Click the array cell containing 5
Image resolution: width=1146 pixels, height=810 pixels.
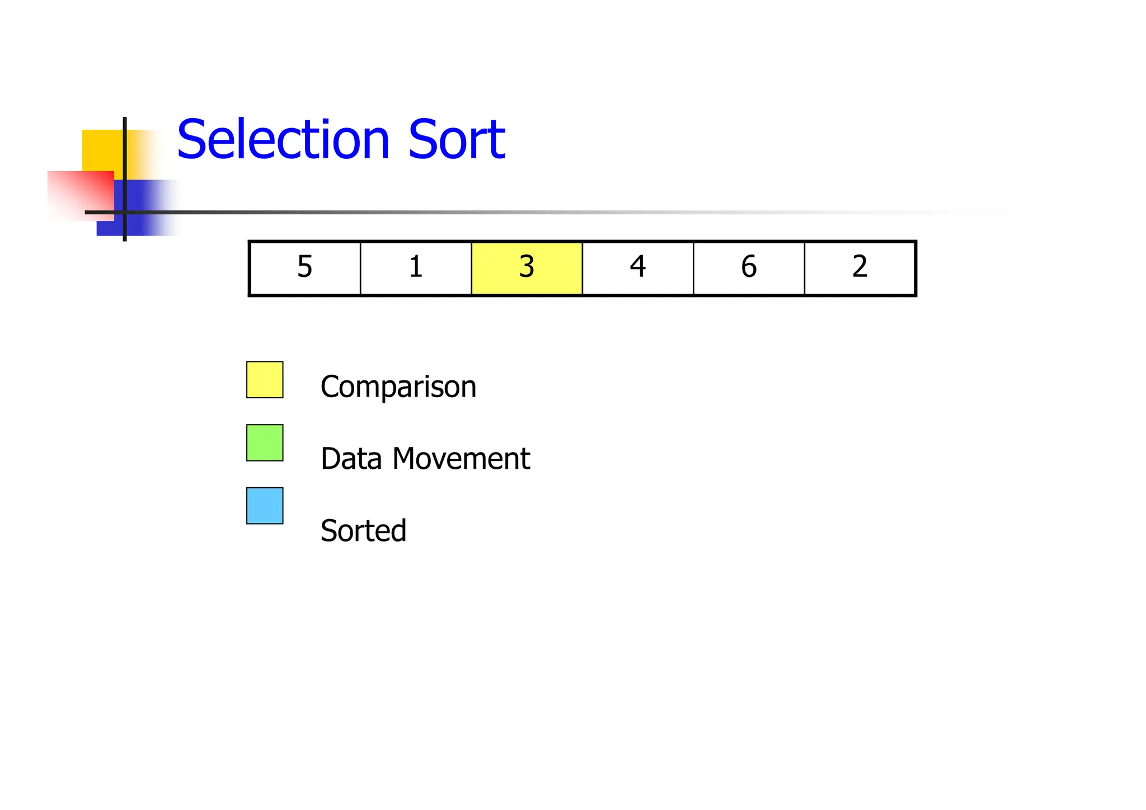pyautogui.click(x=305, y=268)
